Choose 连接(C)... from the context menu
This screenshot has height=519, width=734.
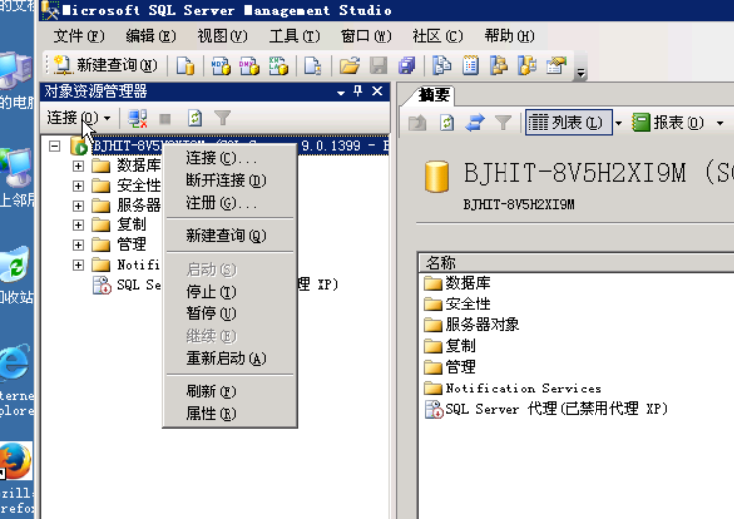[229, 158]
